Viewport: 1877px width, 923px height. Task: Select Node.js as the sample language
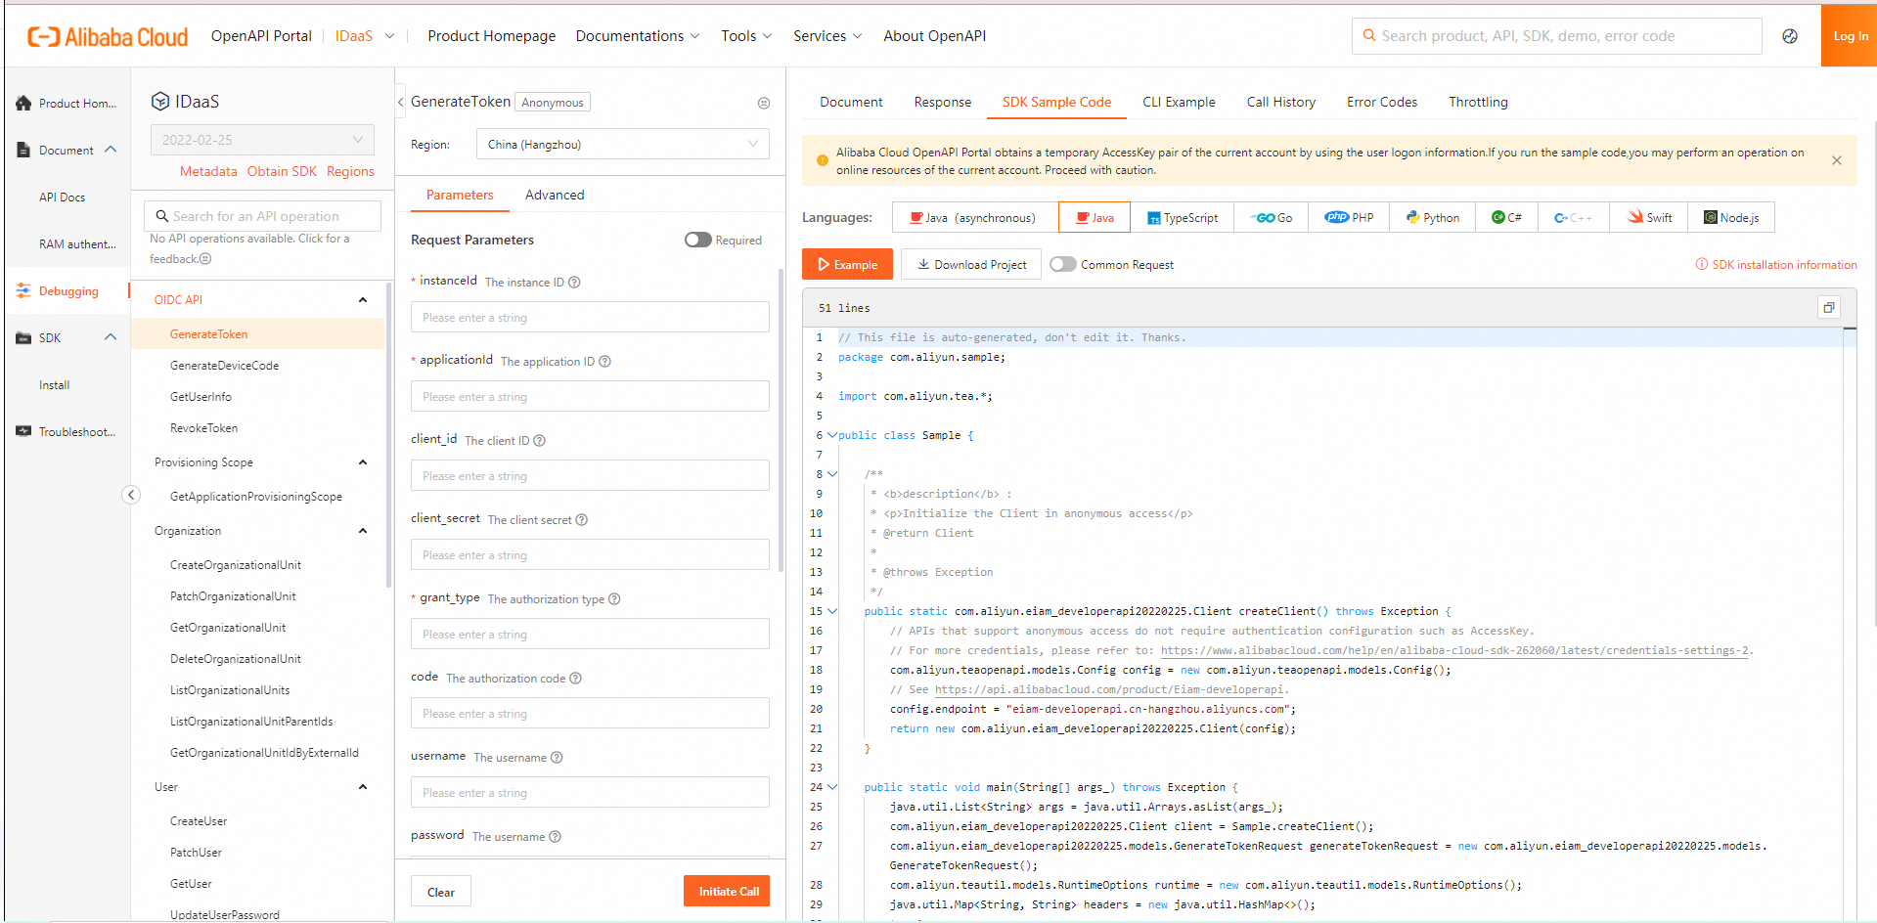pyautogui.click(x=1731, y=217)
